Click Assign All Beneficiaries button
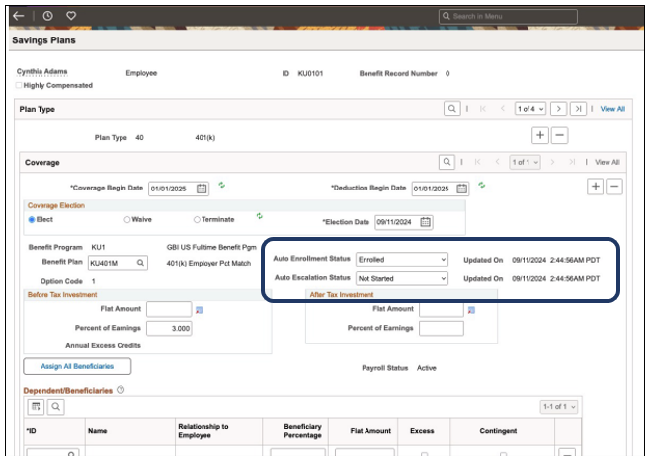Image resolution: width=650 pixels, height=457 pixels. point(77,366)
